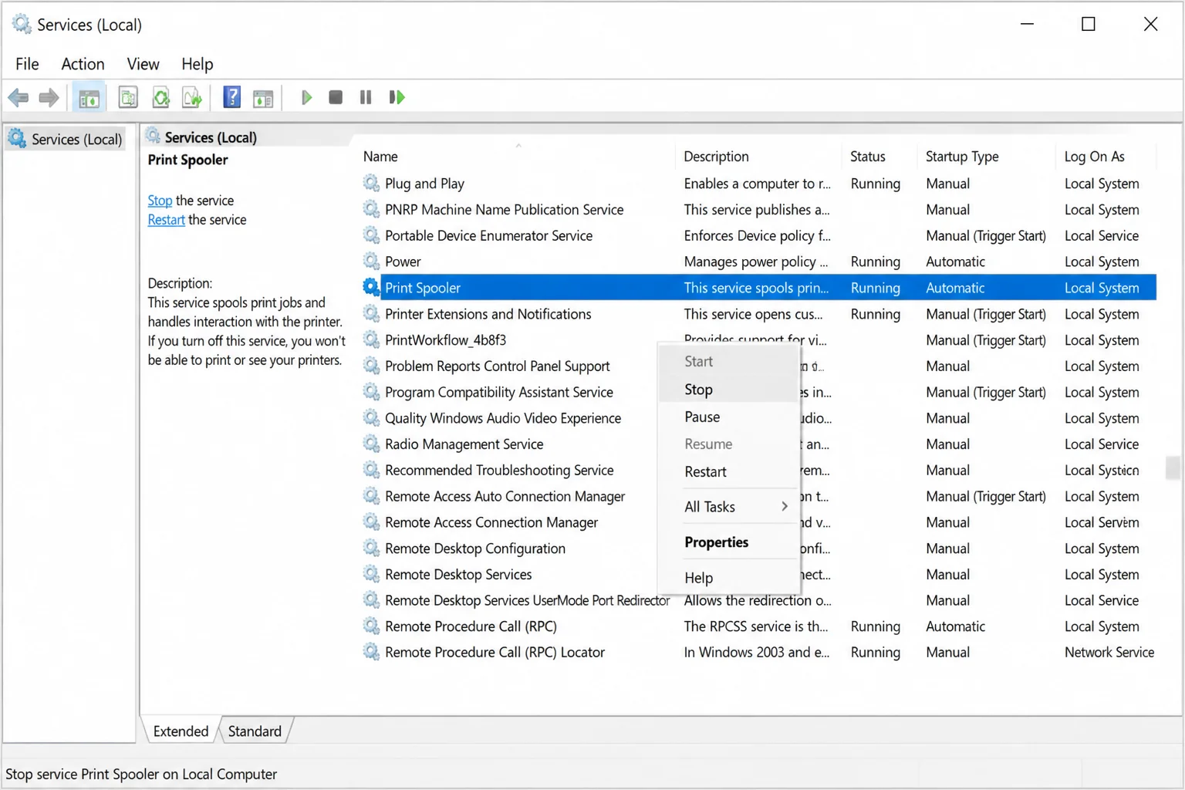Image resolution: width=1185 pixels, height=790 pixels.
Task: Click the Network Service log on cell
Action: click(1109, 652)
